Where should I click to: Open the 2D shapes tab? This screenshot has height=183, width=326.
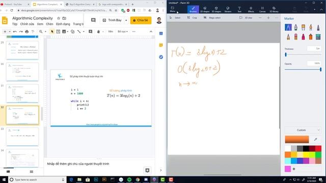(x=205, y=9)
